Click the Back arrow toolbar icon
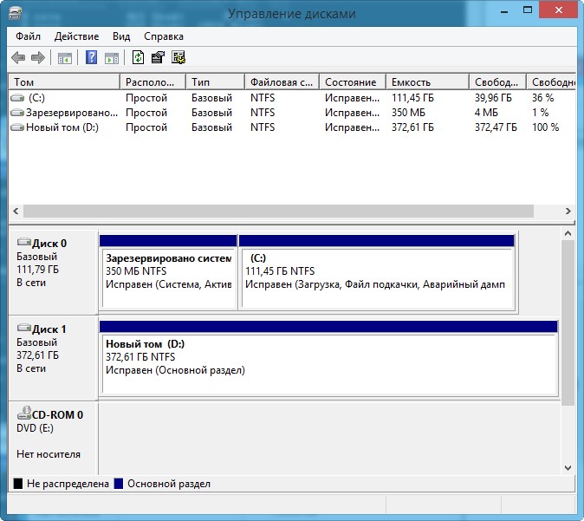The width and height of the screenshot is (584, 521). tap(18, 58)
